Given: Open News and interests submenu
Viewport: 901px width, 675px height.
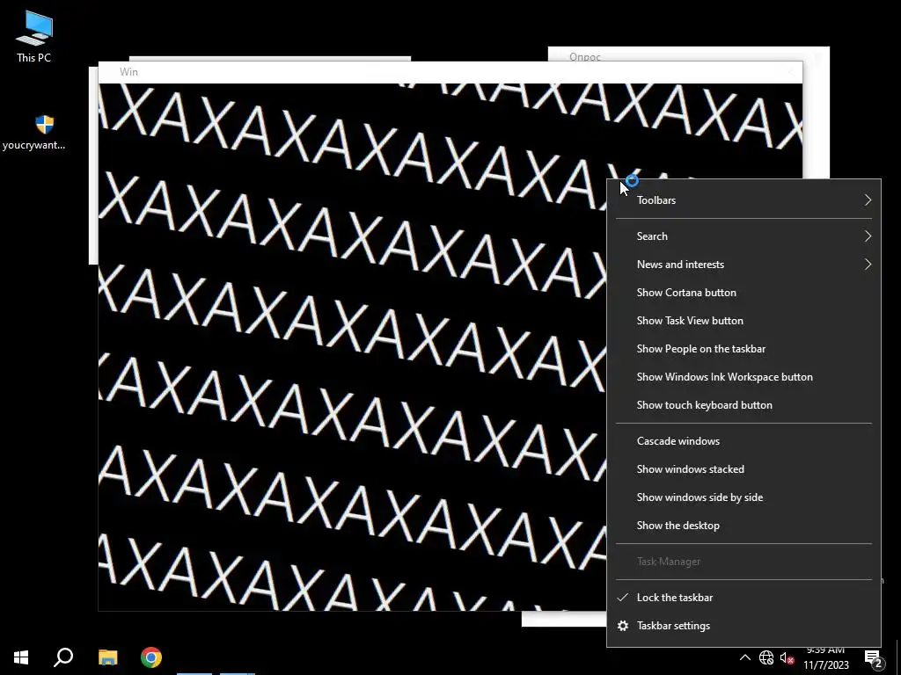Looking at the screenshot, I should click(744, 265).
